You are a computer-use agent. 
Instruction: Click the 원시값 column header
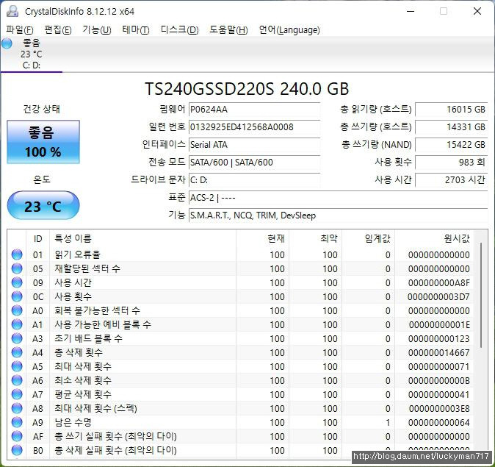coord(434,238)
